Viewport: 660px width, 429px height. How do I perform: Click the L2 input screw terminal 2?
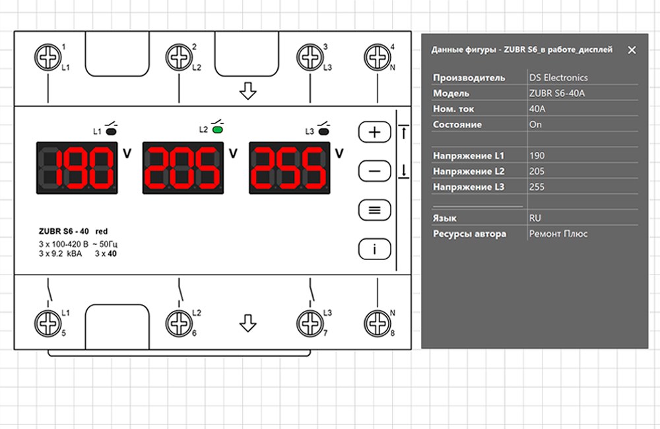(178, 57)
